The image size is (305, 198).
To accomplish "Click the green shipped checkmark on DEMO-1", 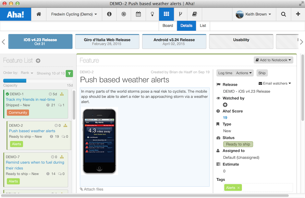I will click(7, 94).
